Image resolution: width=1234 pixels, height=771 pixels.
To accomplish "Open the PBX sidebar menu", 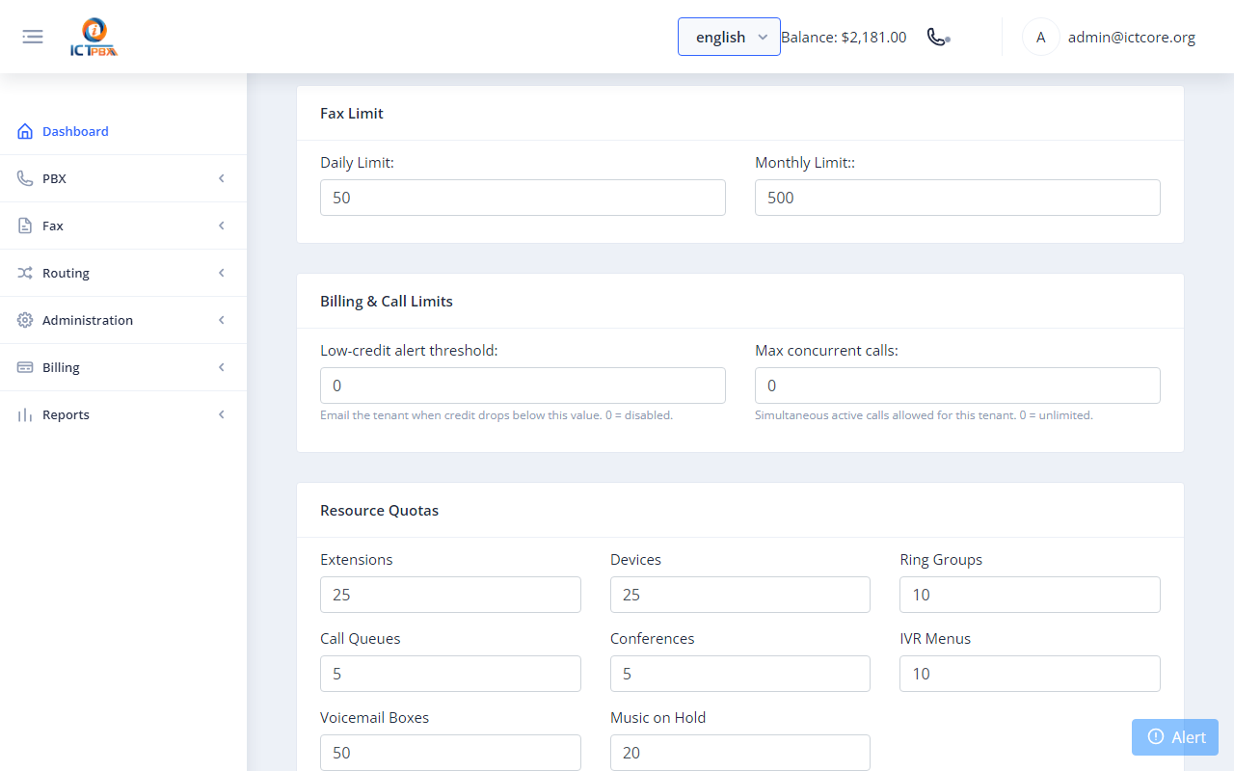I will [x=123, y=178].
